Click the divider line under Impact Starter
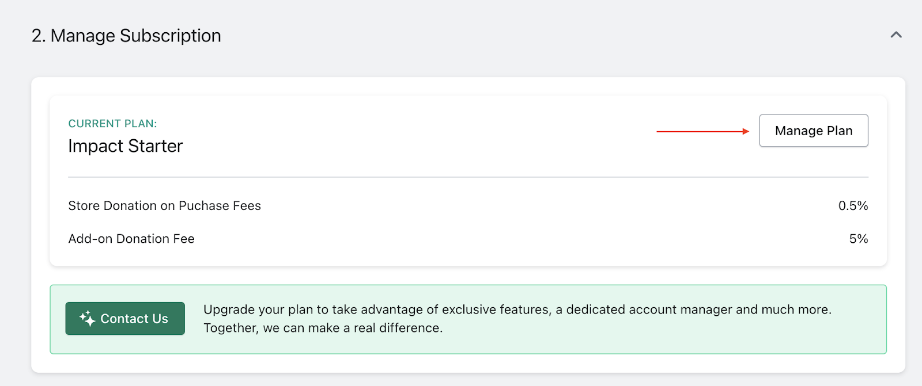 [468, 177]
